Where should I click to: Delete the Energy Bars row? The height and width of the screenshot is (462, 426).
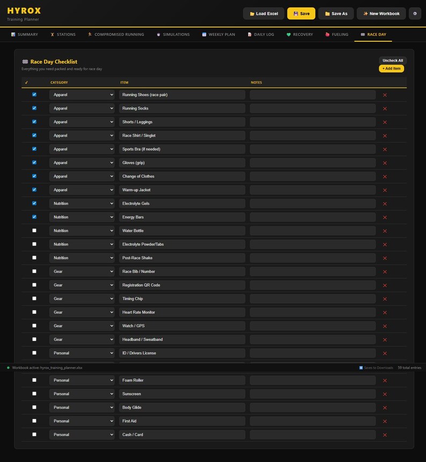point(385,217)
